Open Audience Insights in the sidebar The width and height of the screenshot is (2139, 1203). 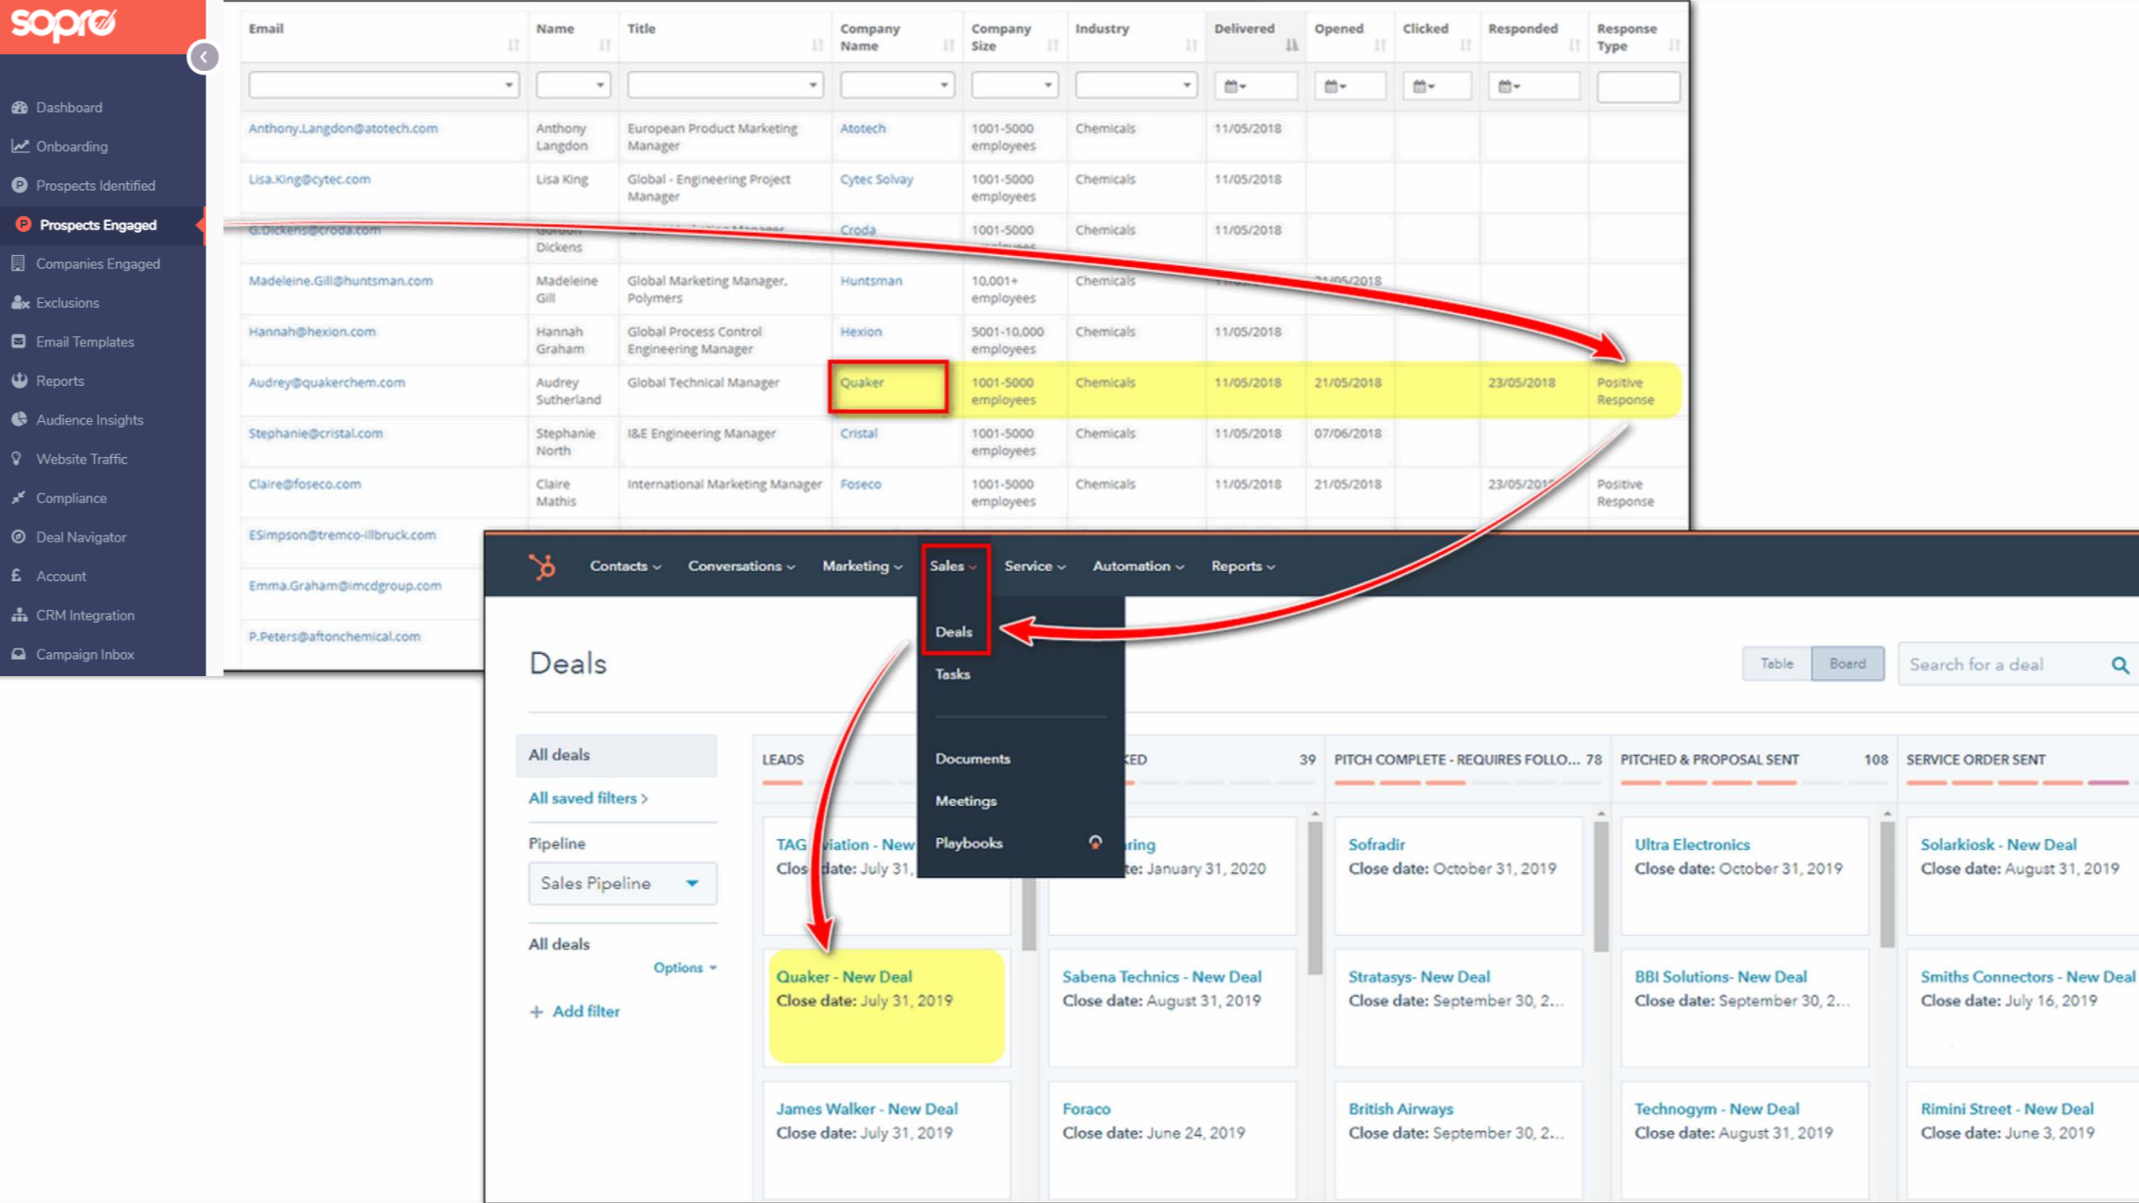89,419
